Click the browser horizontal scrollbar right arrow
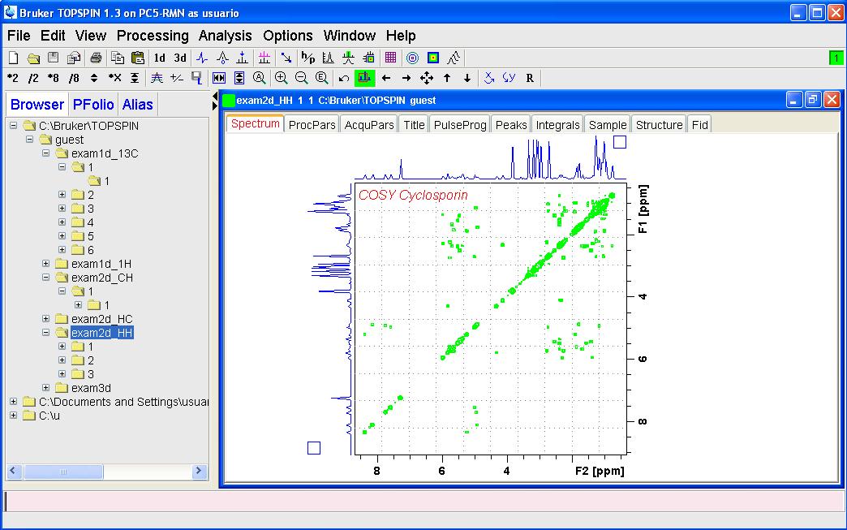Screen dimensions: 847x530 pos(199,471)
